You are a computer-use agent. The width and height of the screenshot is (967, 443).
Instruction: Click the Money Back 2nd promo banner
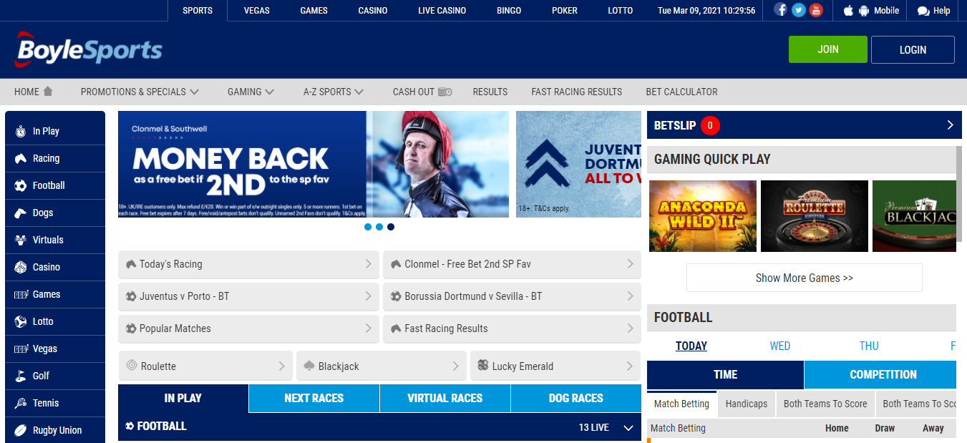click(314, 164)
